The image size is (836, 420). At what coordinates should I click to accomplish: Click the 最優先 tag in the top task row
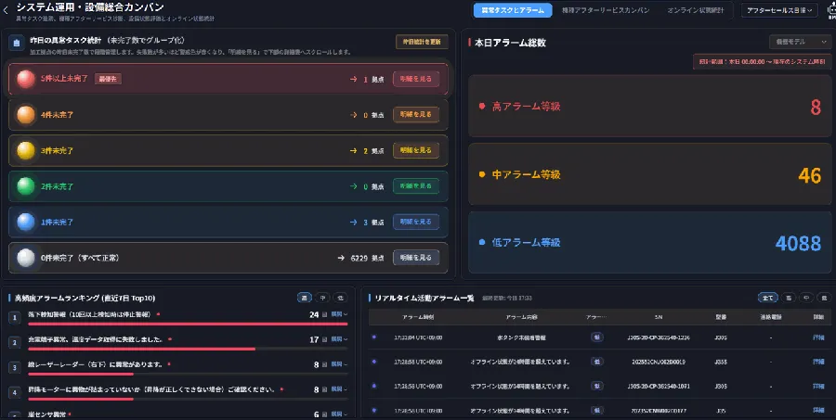[109, 79]
